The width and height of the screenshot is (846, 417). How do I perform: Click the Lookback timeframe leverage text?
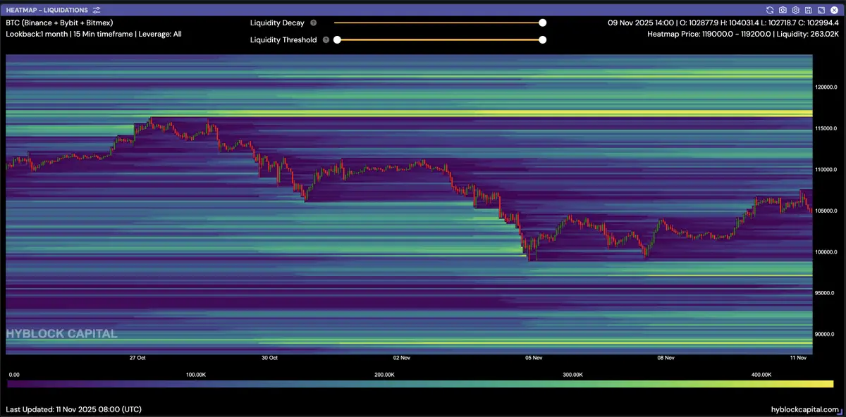(x=93, y=34)
